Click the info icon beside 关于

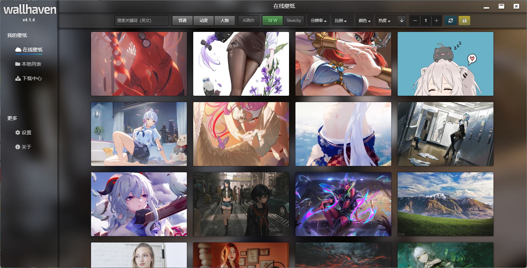pos(18,147)
